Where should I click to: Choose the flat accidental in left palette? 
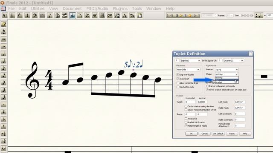tap(4, 119)
